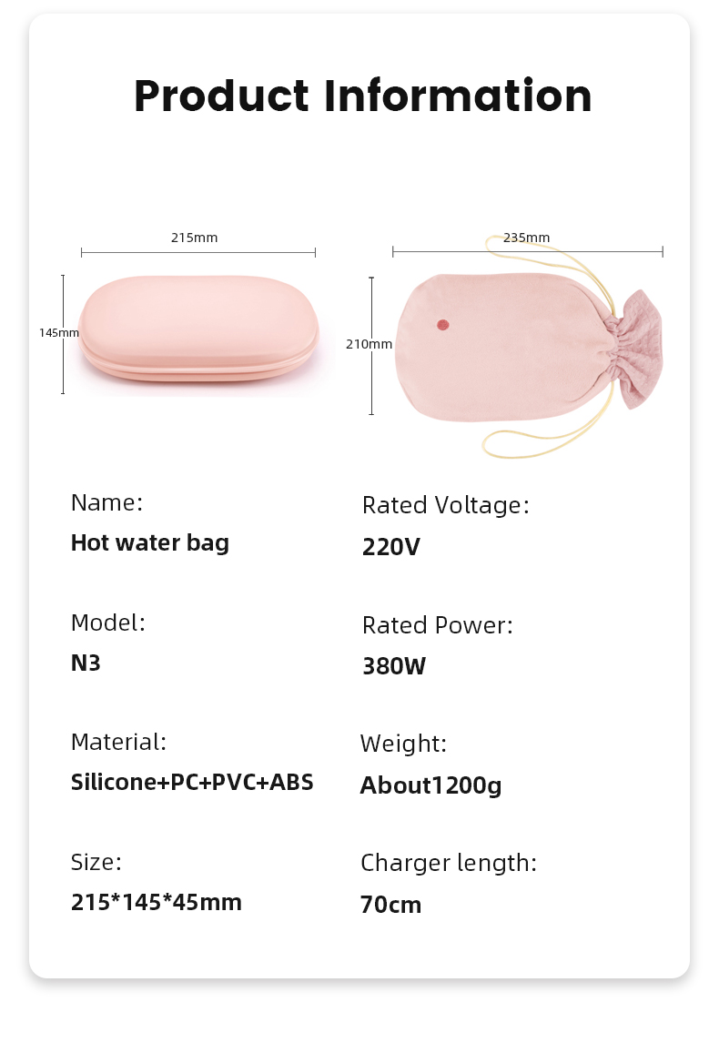Click the Silicone+PC+PVC+ABS material text
The height and width of the screenshot is (1043, 719).
pos(192,783)
